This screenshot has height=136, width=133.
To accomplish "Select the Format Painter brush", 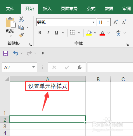I will 21,35.
